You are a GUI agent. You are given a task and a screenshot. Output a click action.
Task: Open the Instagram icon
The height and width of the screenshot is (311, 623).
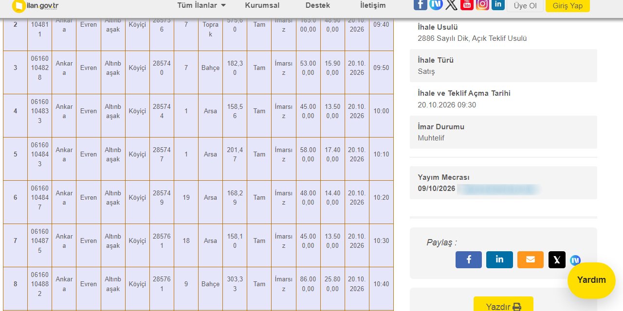(482, 4)
